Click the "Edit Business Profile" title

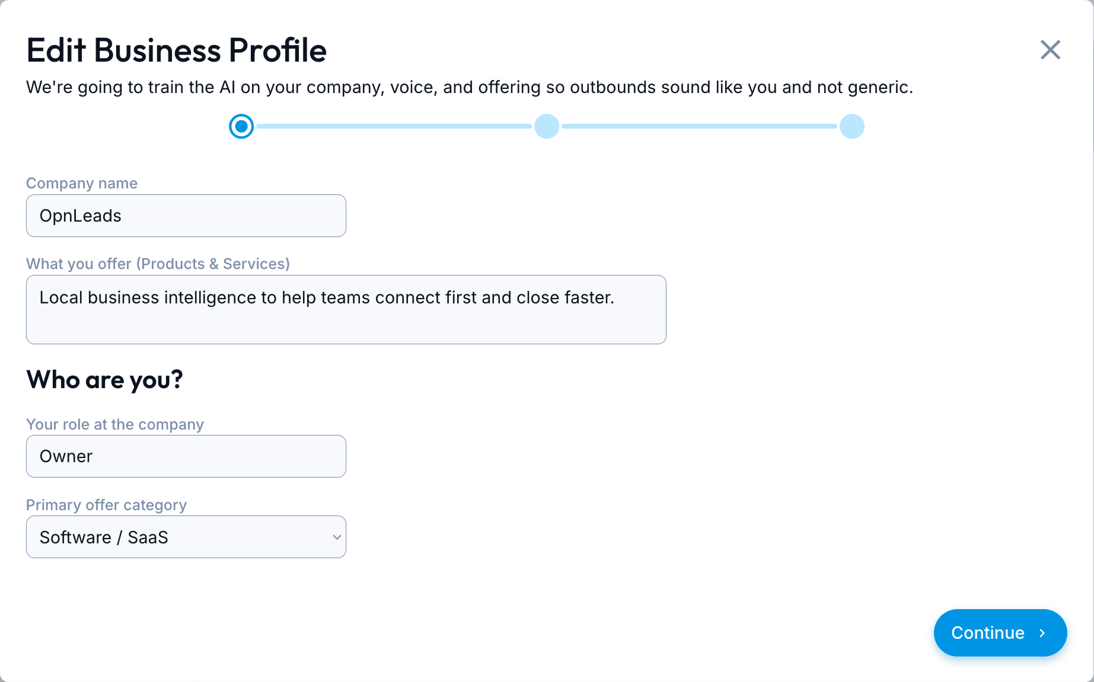coord(176,50)
